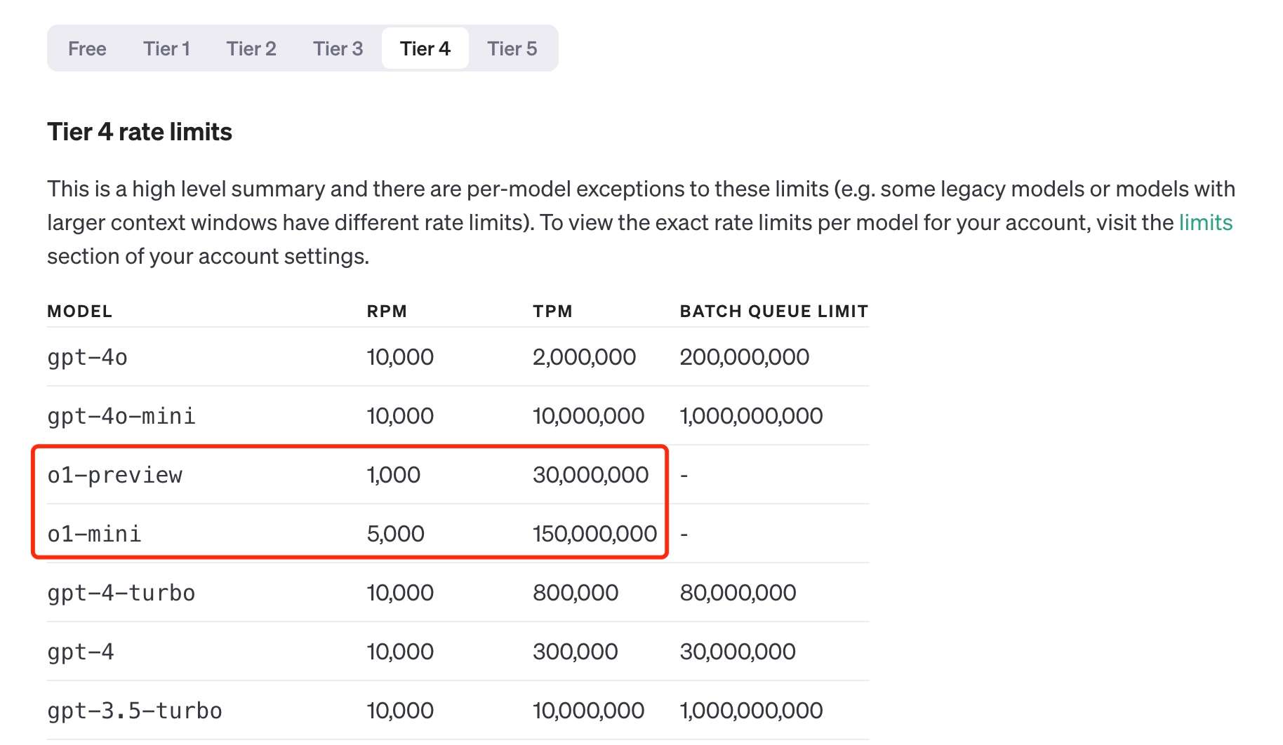Click o1-mini TPM value 150,000,000
The height and width of the screenshot is (745, 1283).
point(594,534)
